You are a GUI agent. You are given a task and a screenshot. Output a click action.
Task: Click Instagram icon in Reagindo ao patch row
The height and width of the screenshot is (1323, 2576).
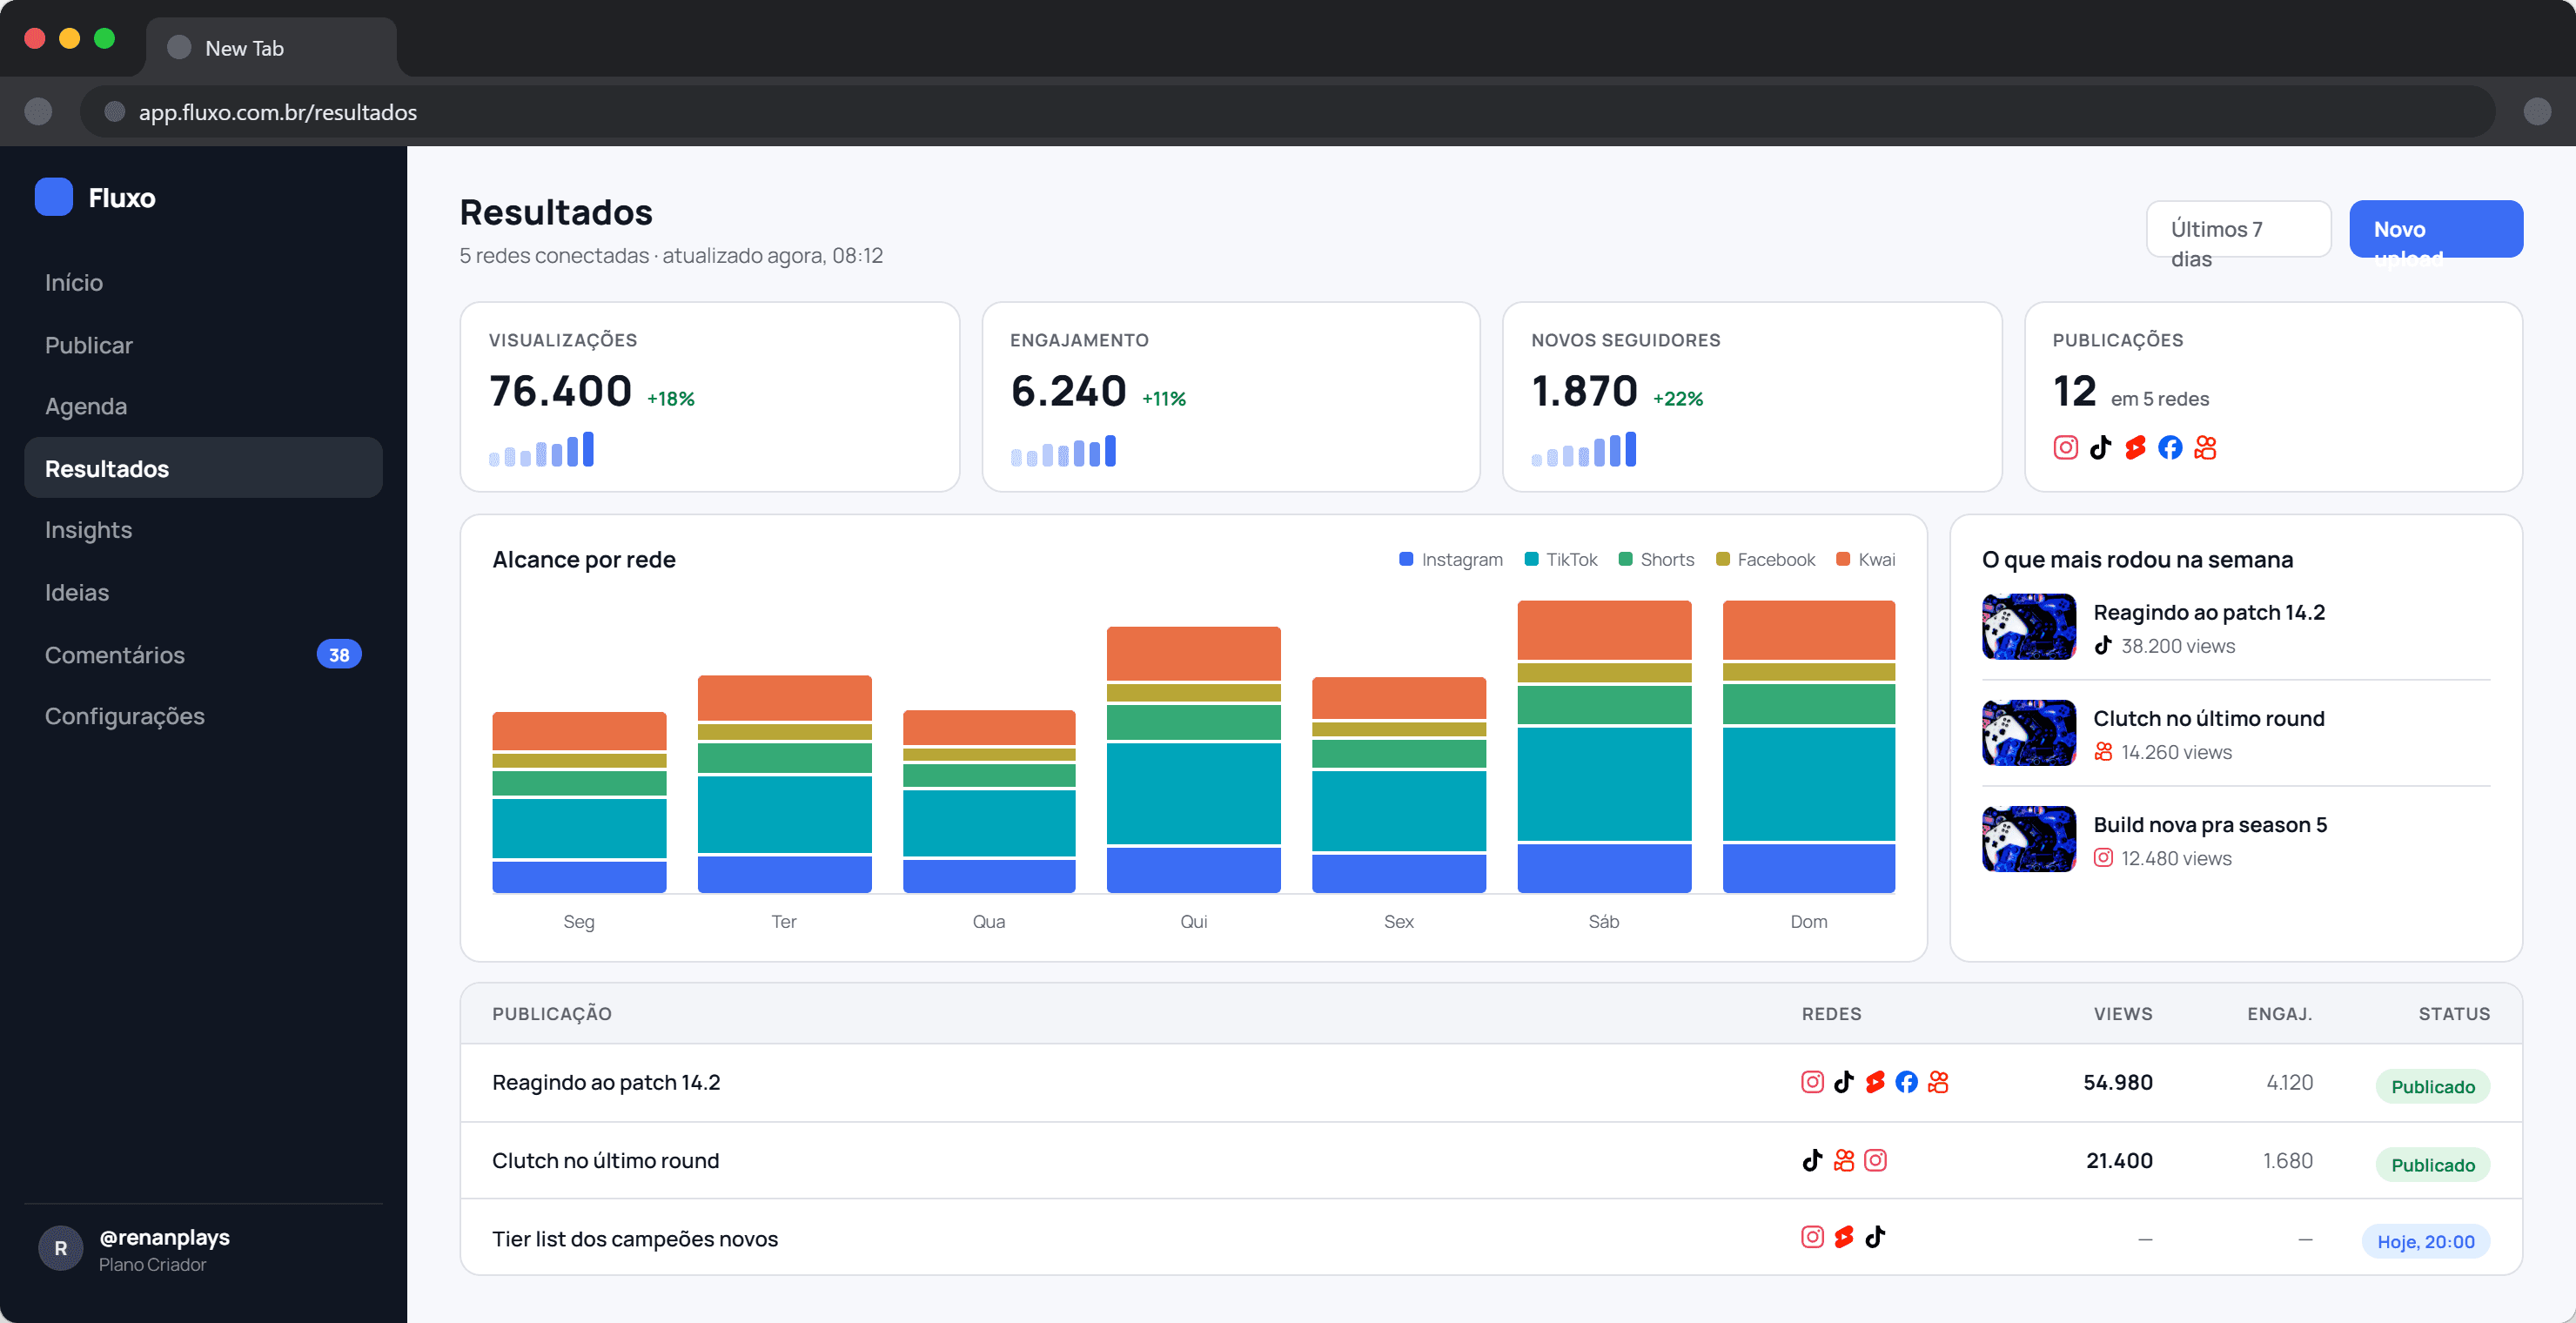tap(1812, 1082)
